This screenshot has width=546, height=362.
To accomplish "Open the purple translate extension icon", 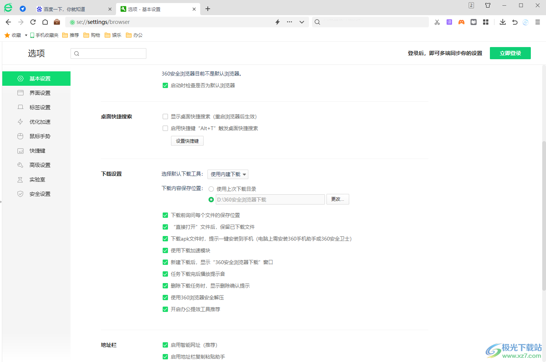I will [449, 22].
